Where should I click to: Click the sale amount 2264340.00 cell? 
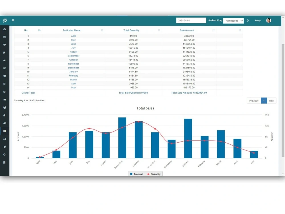click(189, 56)
